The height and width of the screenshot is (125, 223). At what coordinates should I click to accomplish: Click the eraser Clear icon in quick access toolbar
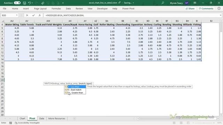[43, 3]
